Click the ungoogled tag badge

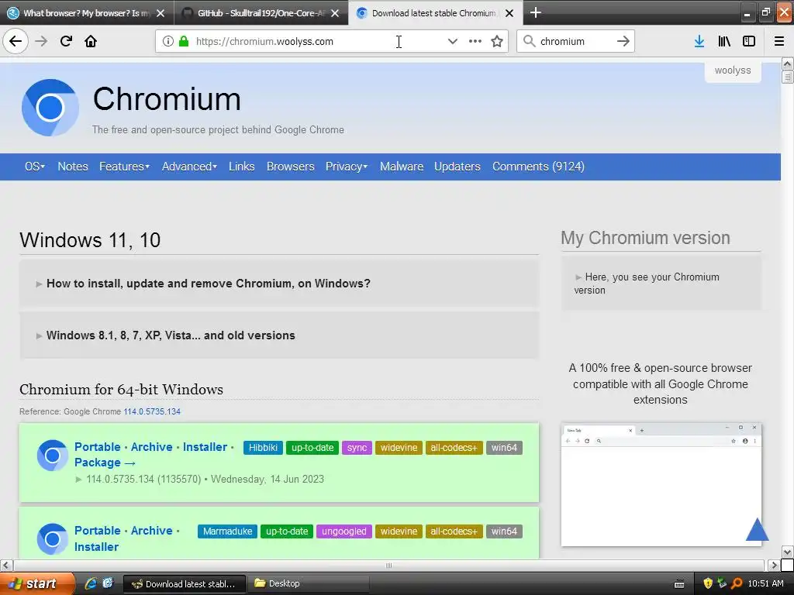pos(343,531)
